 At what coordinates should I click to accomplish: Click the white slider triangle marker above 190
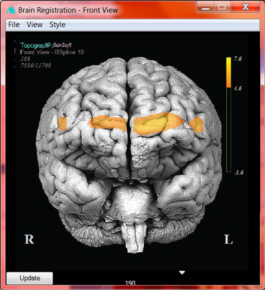pyautogui.click(x=182, y=273)
